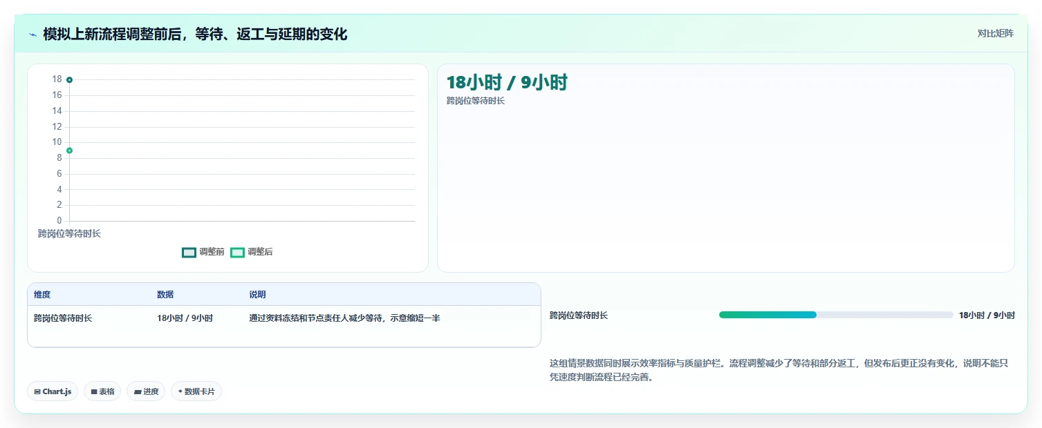Select the 表格 chip
1042x428 pixels.
point(102,391)
